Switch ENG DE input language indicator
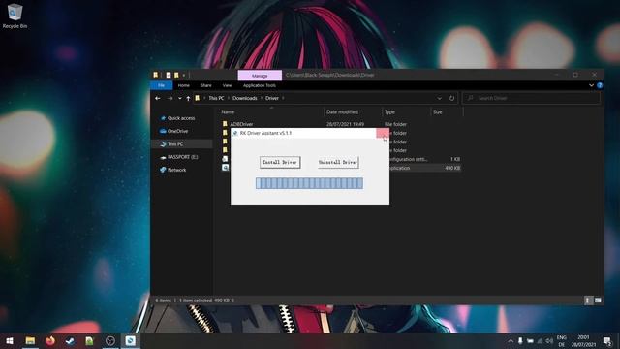 click(x=562, y=340)
